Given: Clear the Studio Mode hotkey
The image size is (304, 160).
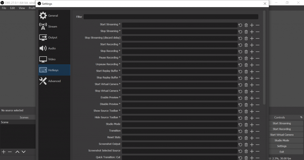Looking at the screenshot, I should click(246, 125).
